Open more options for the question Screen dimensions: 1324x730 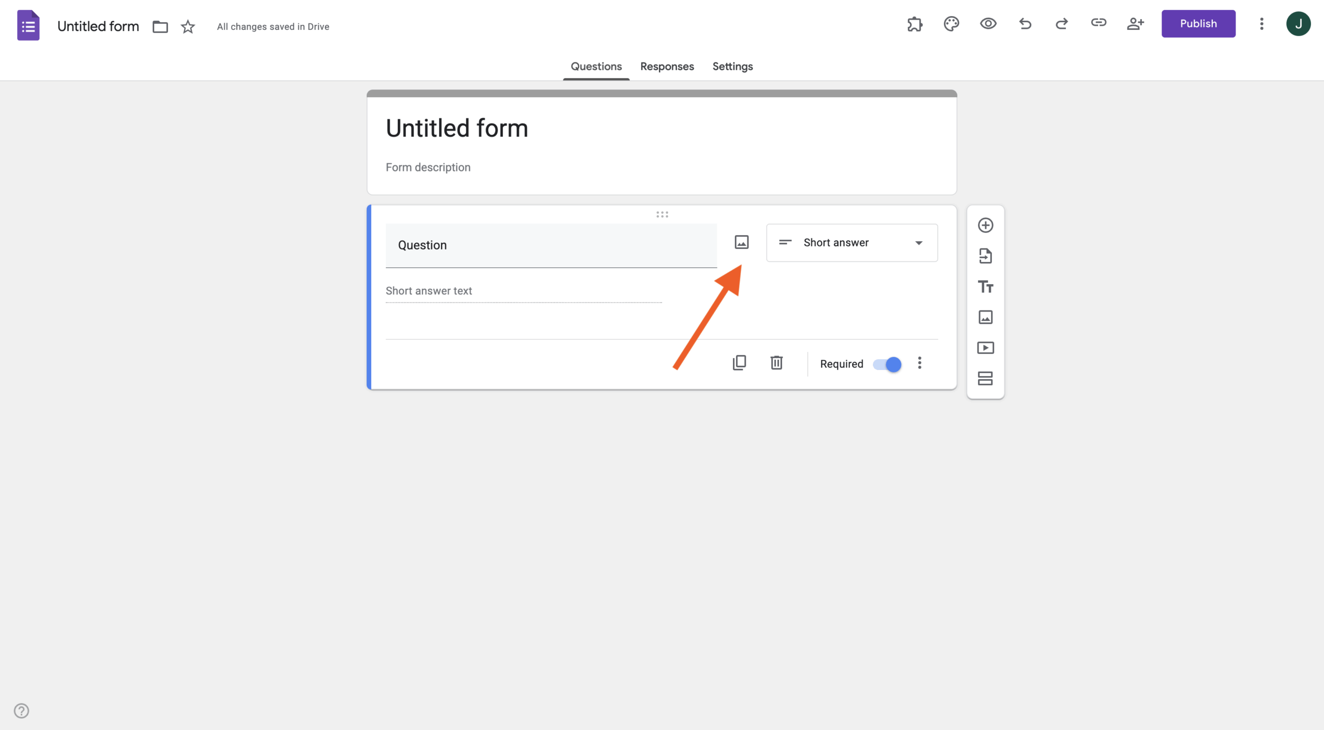click(920, 363)
